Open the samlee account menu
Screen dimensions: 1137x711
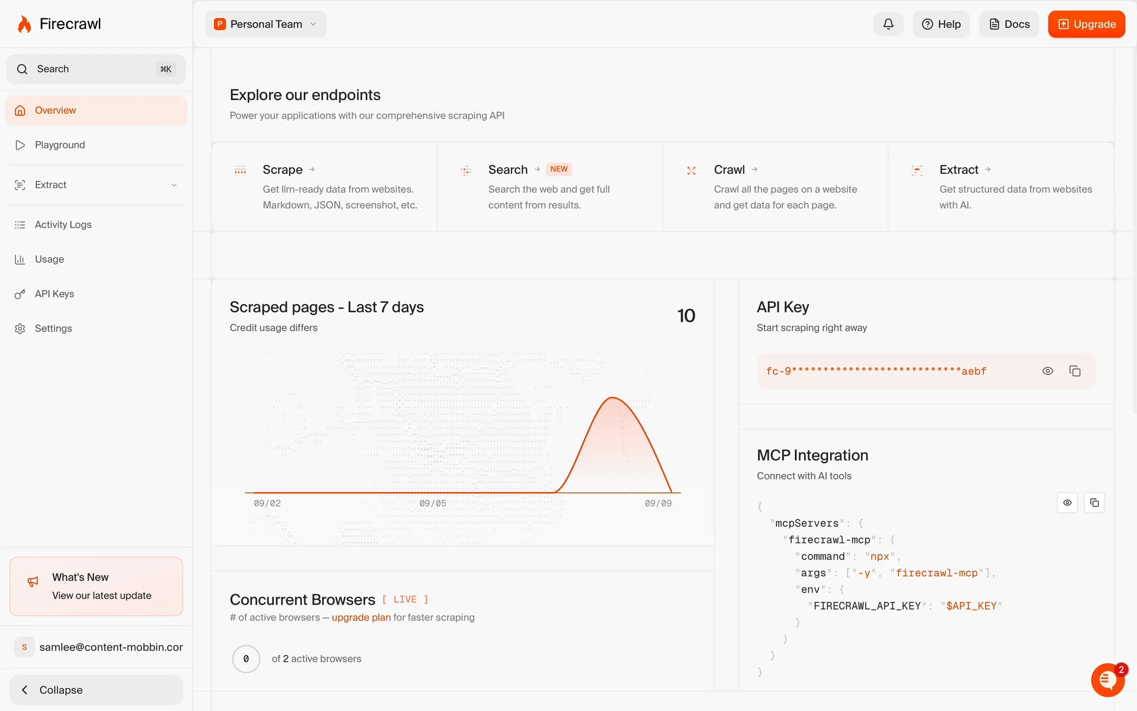tap(98, 647)
